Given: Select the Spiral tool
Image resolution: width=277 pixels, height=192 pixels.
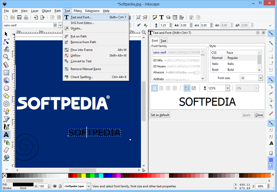Looking at the screenshot, I should tap(6, 104).
